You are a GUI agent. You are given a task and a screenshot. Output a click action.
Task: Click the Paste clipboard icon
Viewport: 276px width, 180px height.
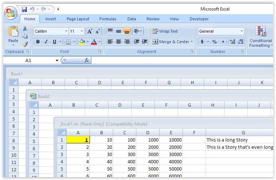(x=13, y=31)
